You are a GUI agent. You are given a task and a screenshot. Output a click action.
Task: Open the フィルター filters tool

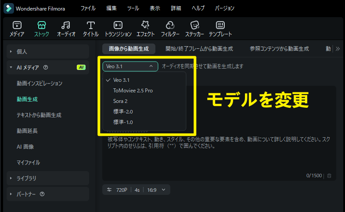pyautogui.click(x=170, y=29)
